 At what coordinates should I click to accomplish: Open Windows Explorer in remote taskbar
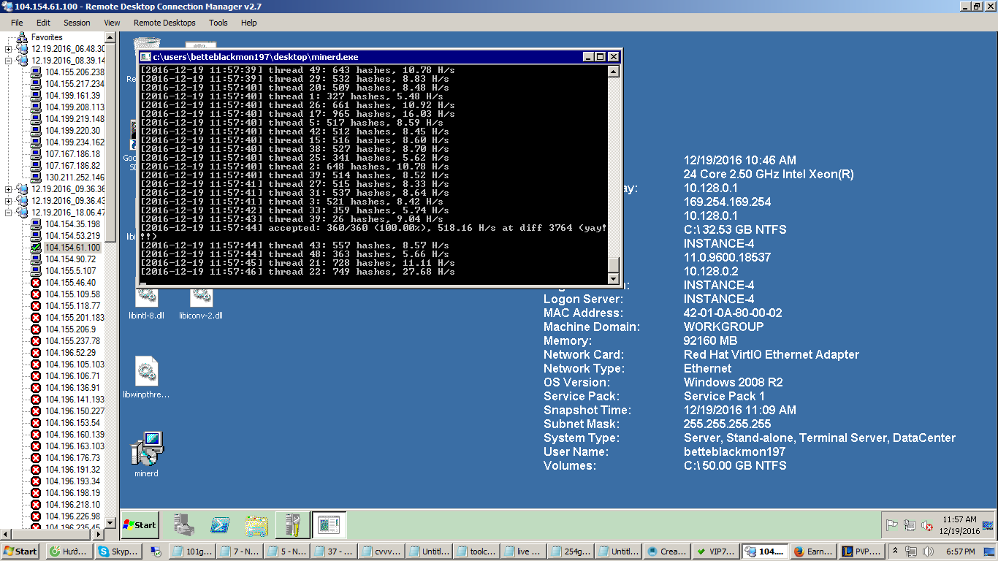(256, 524)
